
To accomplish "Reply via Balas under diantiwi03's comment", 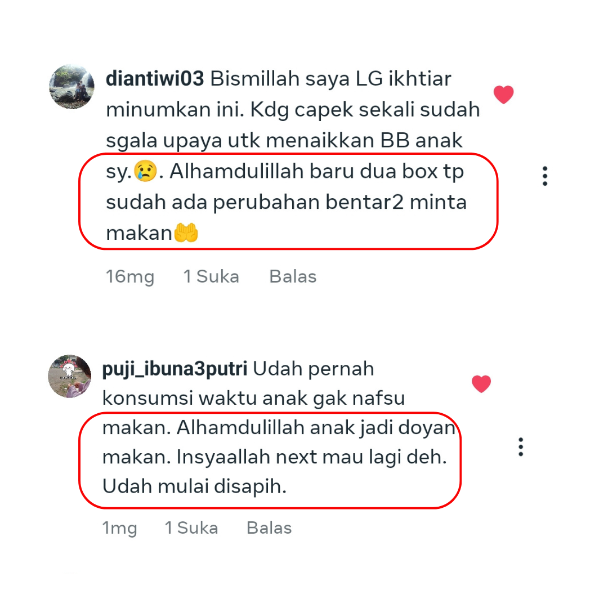I will pyautogui.click(x=293, y=276).
